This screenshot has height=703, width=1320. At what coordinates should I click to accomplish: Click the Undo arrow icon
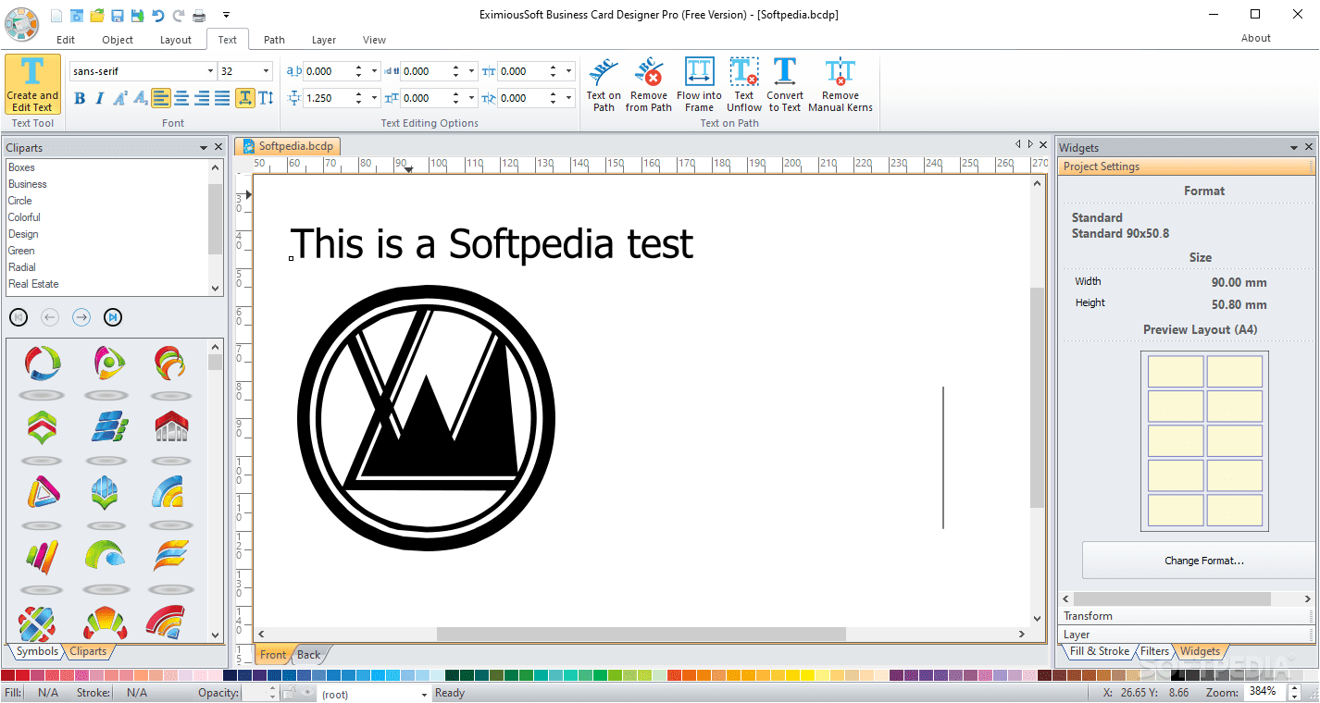pyautogui.click(x=157, y=16)
